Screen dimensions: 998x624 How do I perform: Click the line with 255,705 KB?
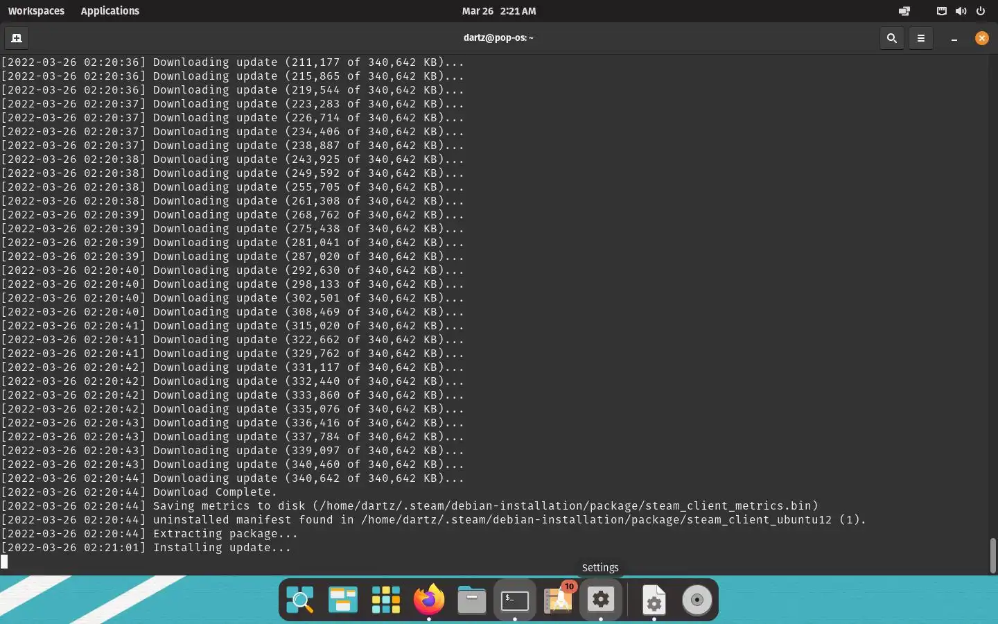(x=232, y=187)
